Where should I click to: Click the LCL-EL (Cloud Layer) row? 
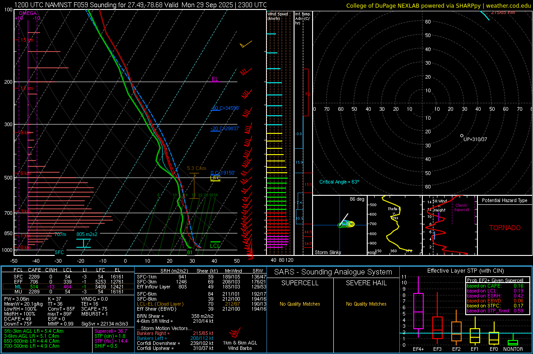[x=201, y=304]
